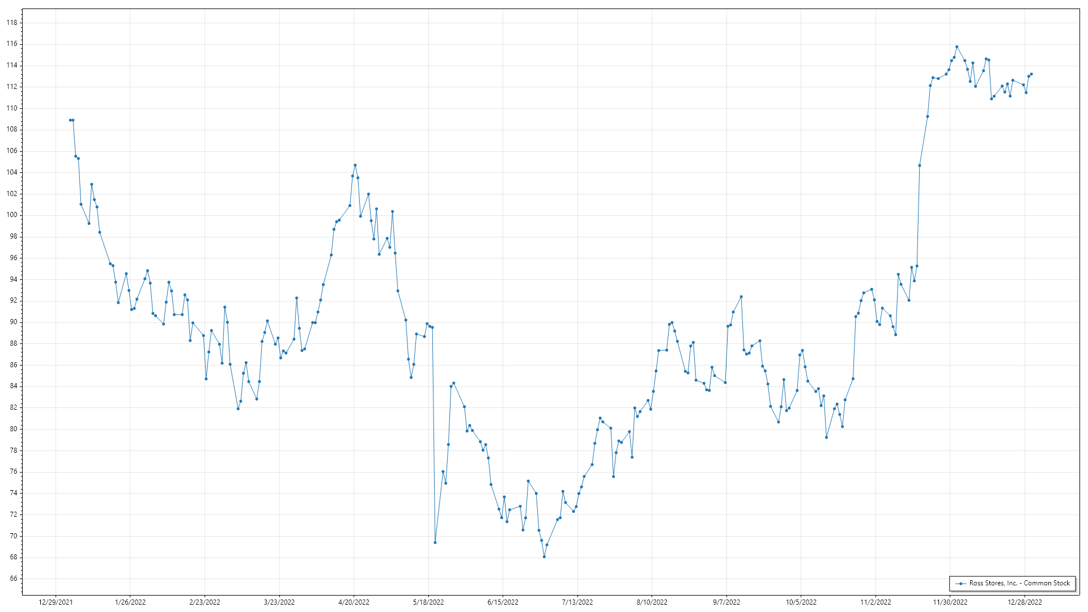
Task: Click the Ross Stores, Inc. legend label
Action: (x=1019, y=583)
